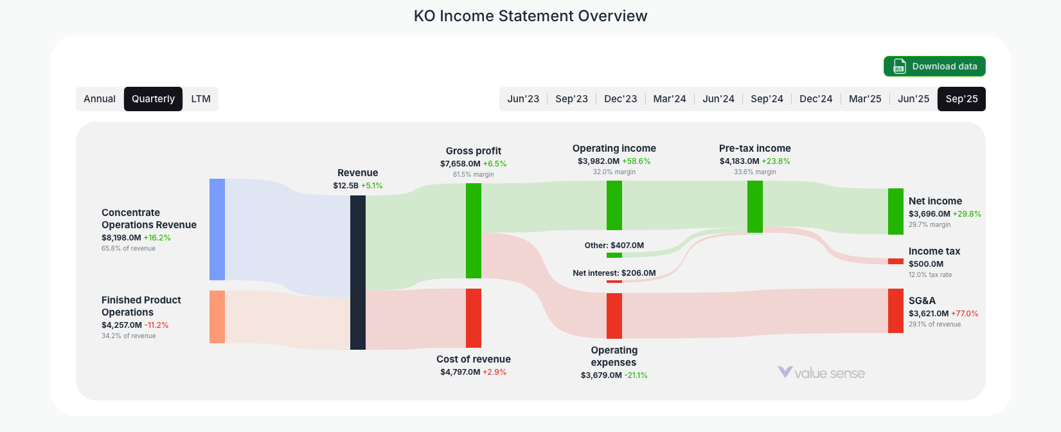The image size is (1061, 432).
Task: Select the Sep'24 quarter
Action: [767, 98]
